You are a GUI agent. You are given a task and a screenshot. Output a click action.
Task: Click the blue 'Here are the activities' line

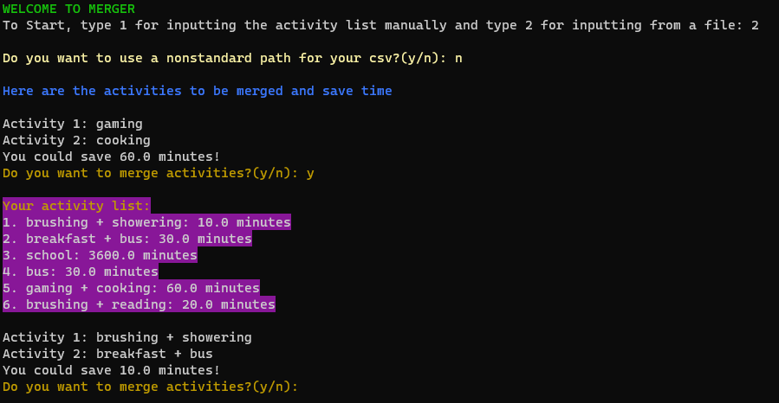point(198,91)
